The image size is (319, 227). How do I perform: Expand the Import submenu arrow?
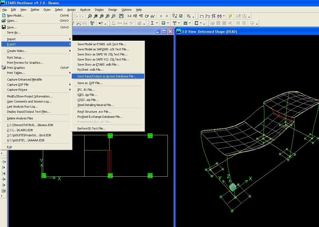coord(70,39)
